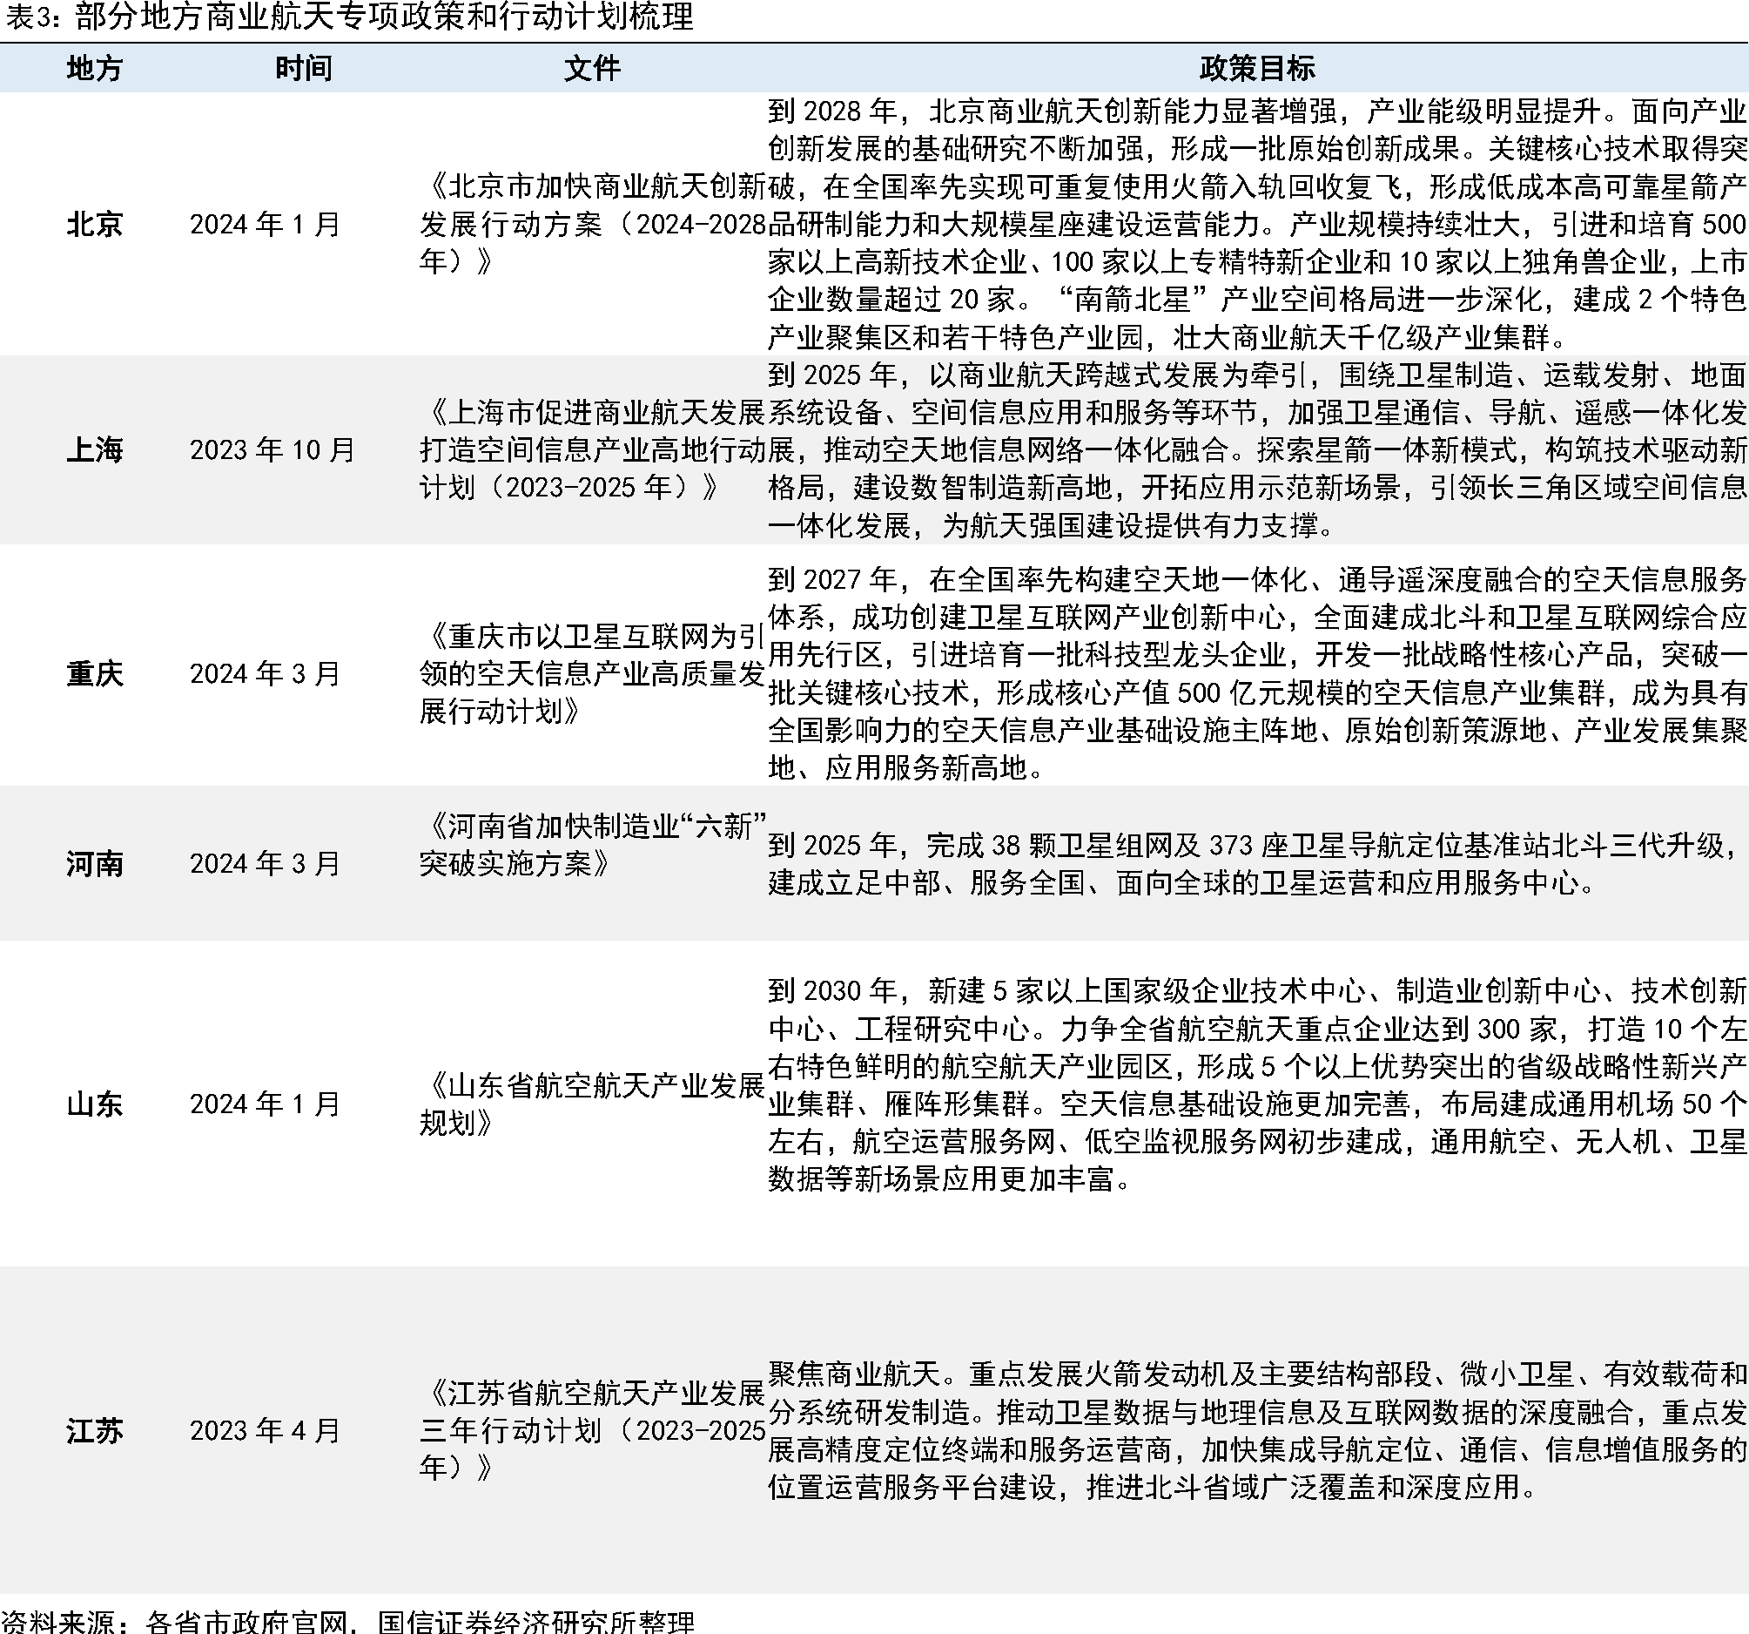Click the document '《江苏省航空航天产业发展三年行动计划》'
Image resolution: width=1749 pixels, height=1634 pixels.
pos(593,1431)
